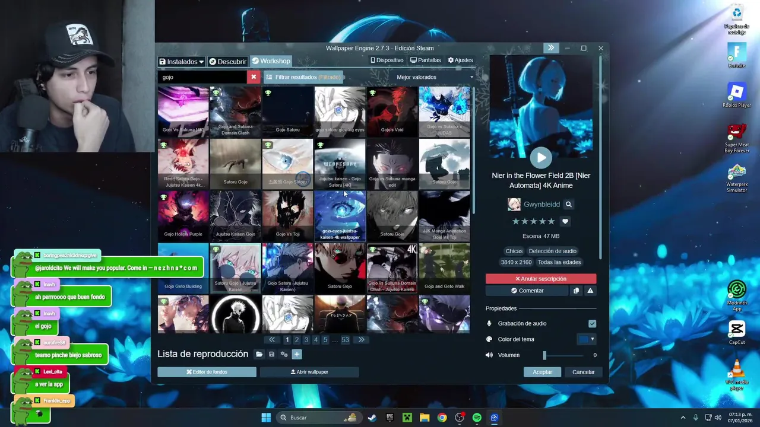Open Super Meat Boy Forever shortcut

click(x=737, y=138)
